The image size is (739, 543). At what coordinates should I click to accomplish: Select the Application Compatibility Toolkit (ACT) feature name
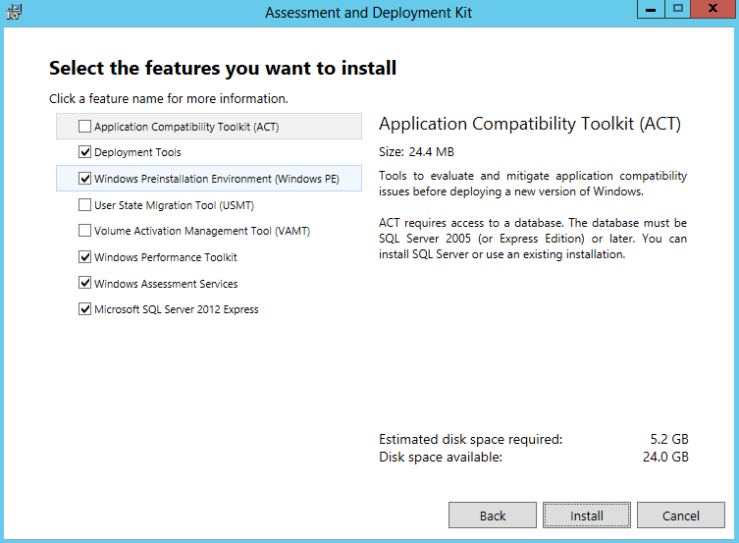[x=186, y=127]
